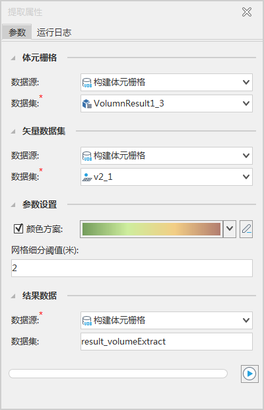Click the UDB icon in 矢量数据集 datasource

(87, 156)
